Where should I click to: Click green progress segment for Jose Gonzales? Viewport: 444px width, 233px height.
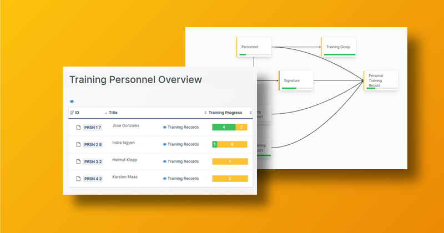[224, 128]
